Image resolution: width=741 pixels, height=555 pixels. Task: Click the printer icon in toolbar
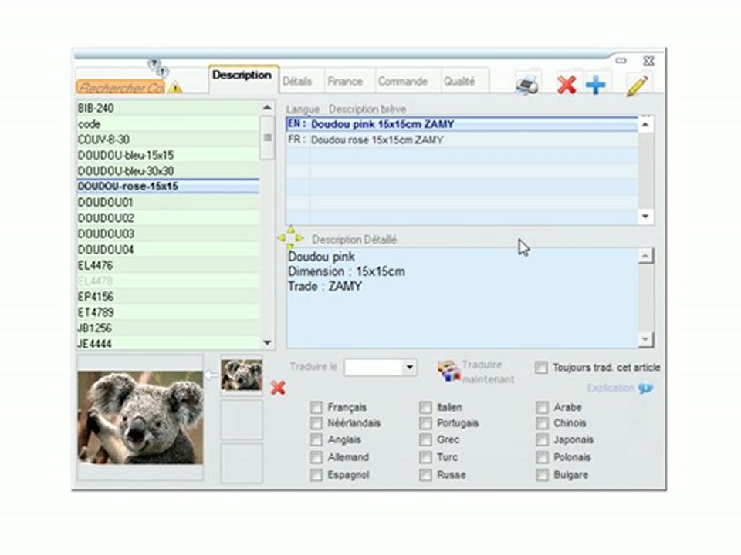click(527, 84)
